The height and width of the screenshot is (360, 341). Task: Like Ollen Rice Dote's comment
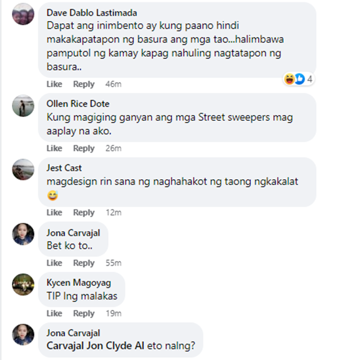pyautogui.click(x=55, y=148)
